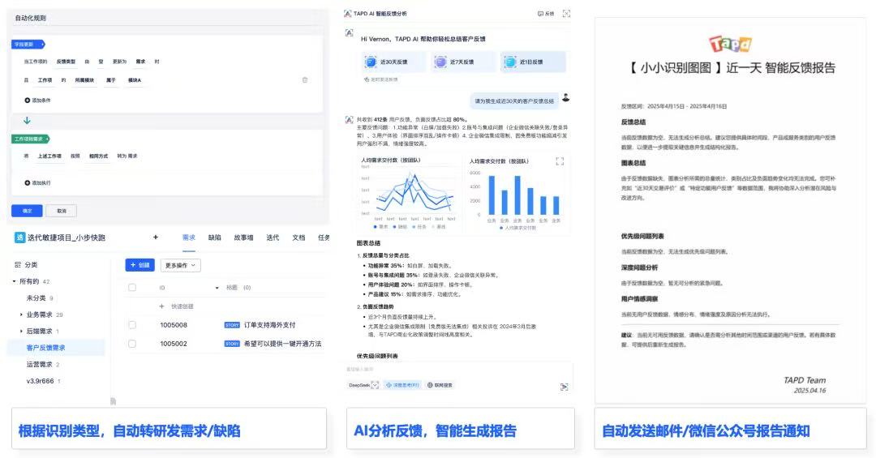Click the blue 创建 button
Viewport: 876px width, 458px height.
tap(140, 265)
